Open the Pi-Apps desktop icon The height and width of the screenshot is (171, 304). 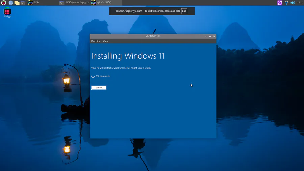7,13
